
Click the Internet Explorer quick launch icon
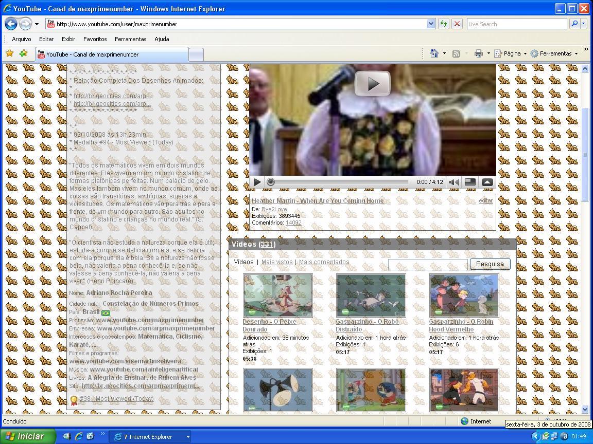[79, 436]
